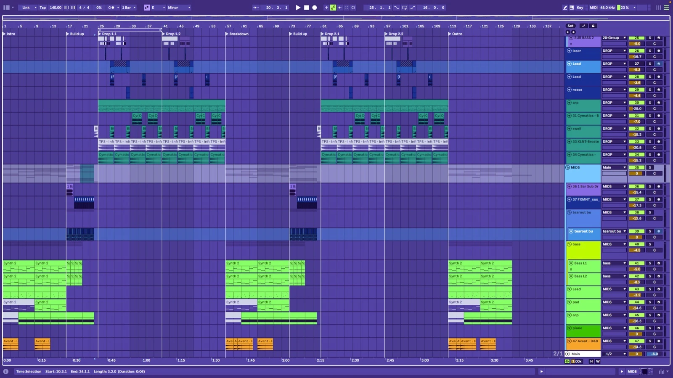Start playback with the Play button
The height and width of the screenshot is (378, 673).
298,8
